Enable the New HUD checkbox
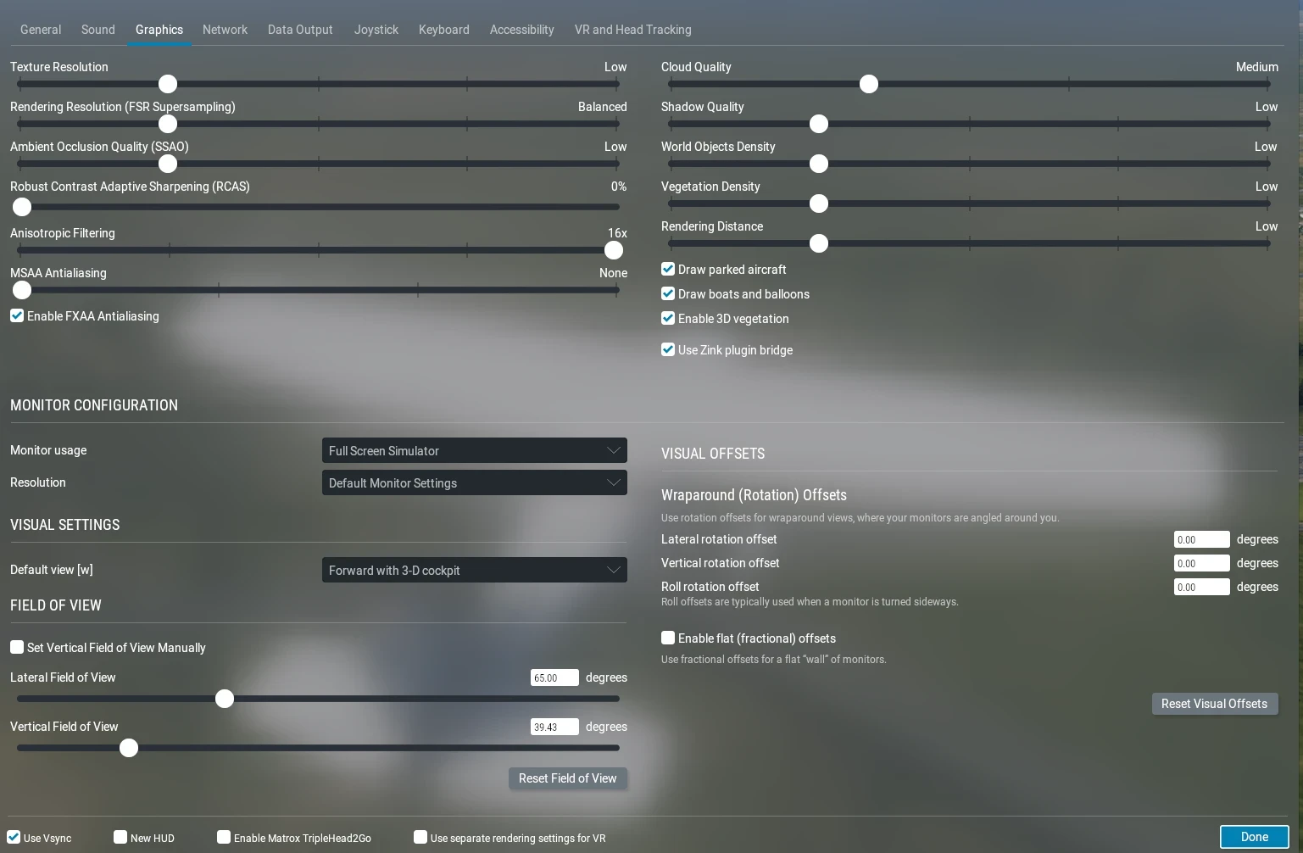 [x=120, y=837]
